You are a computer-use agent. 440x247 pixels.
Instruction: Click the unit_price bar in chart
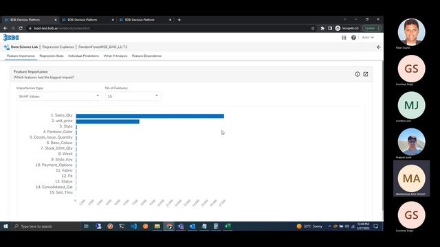[x=107, y=121]
